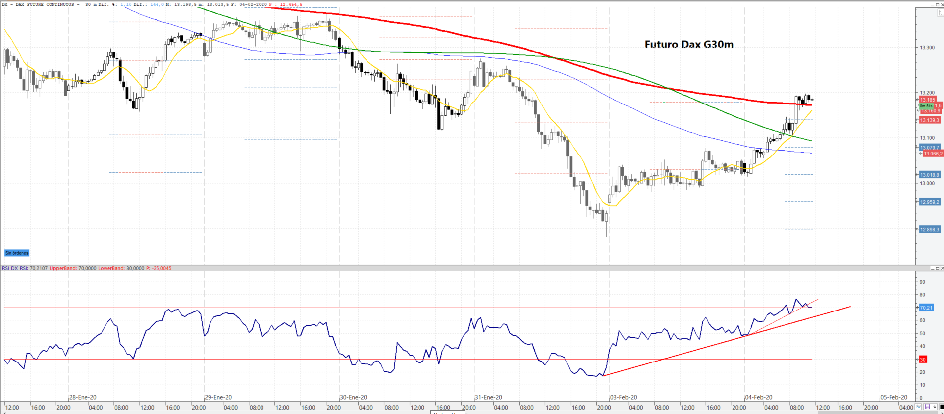Click the blue 12.959,2 price label
This screenshot has width=944, height=414.
tap(930, 202)
